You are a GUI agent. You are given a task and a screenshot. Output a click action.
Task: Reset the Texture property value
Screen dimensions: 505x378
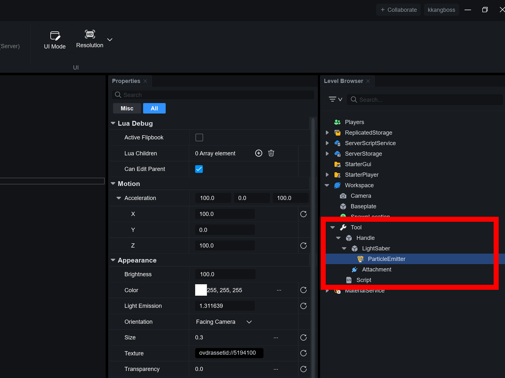[x=303, y=353]
